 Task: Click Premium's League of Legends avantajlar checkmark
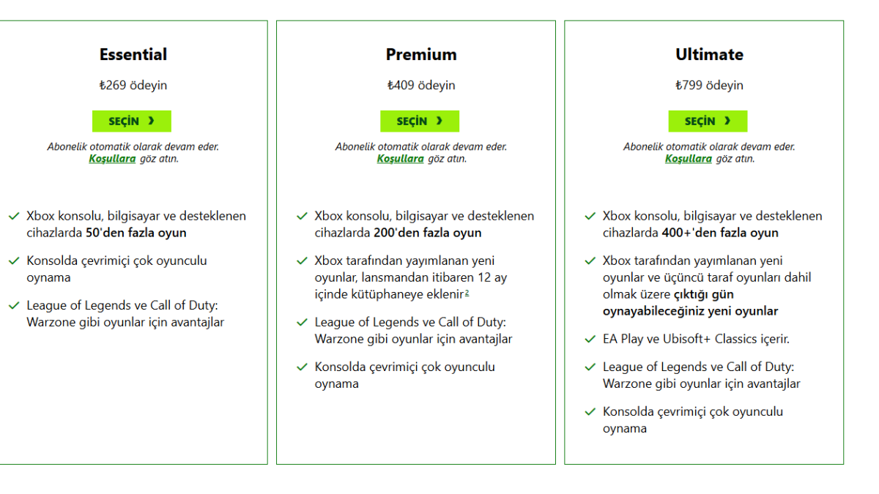(x=302, y=323)
